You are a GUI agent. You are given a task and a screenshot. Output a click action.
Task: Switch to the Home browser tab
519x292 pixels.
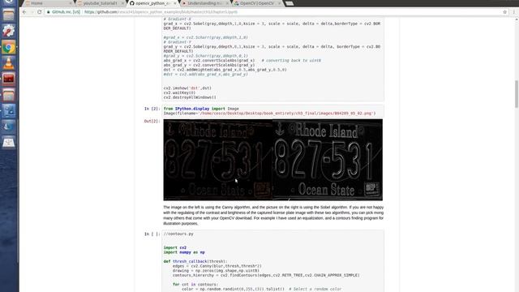[48, 3]
